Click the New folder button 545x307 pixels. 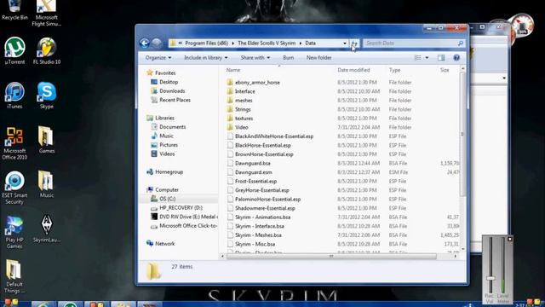318,58
